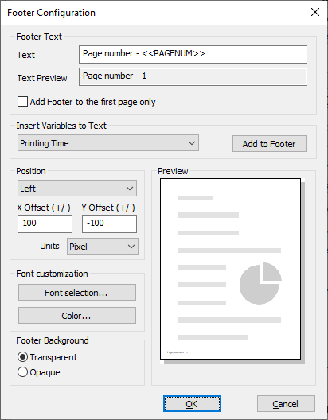Click the Printing Time dropdown arrow
328x420 pixels.
192,143
